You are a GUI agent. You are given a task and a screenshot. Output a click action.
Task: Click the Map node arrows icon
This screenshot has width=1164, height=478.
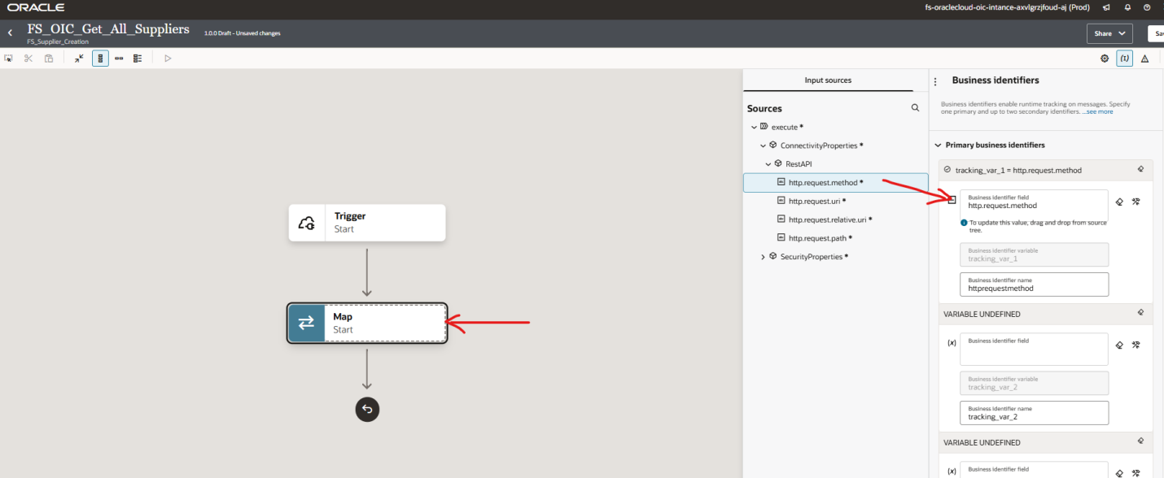point(306,323)
